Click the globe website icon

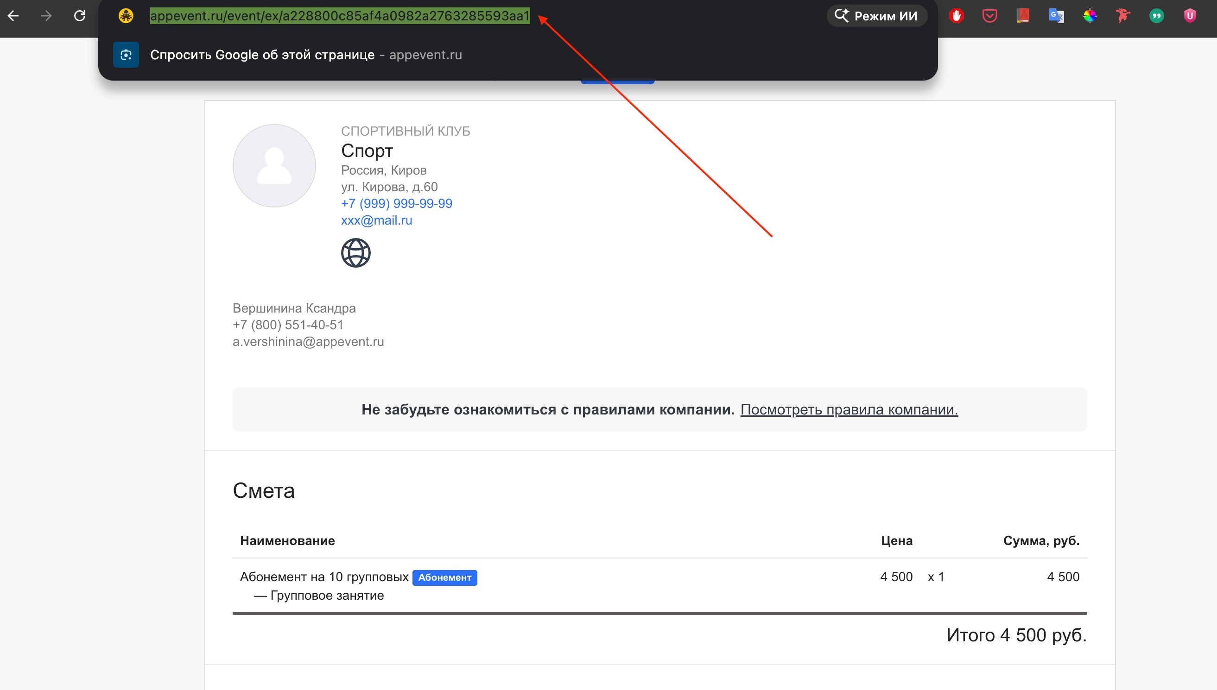point(356,252)
